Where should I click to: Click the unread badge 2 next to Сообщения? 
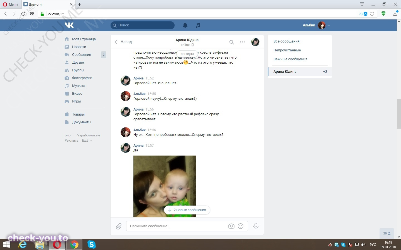[x=103, y=55]
